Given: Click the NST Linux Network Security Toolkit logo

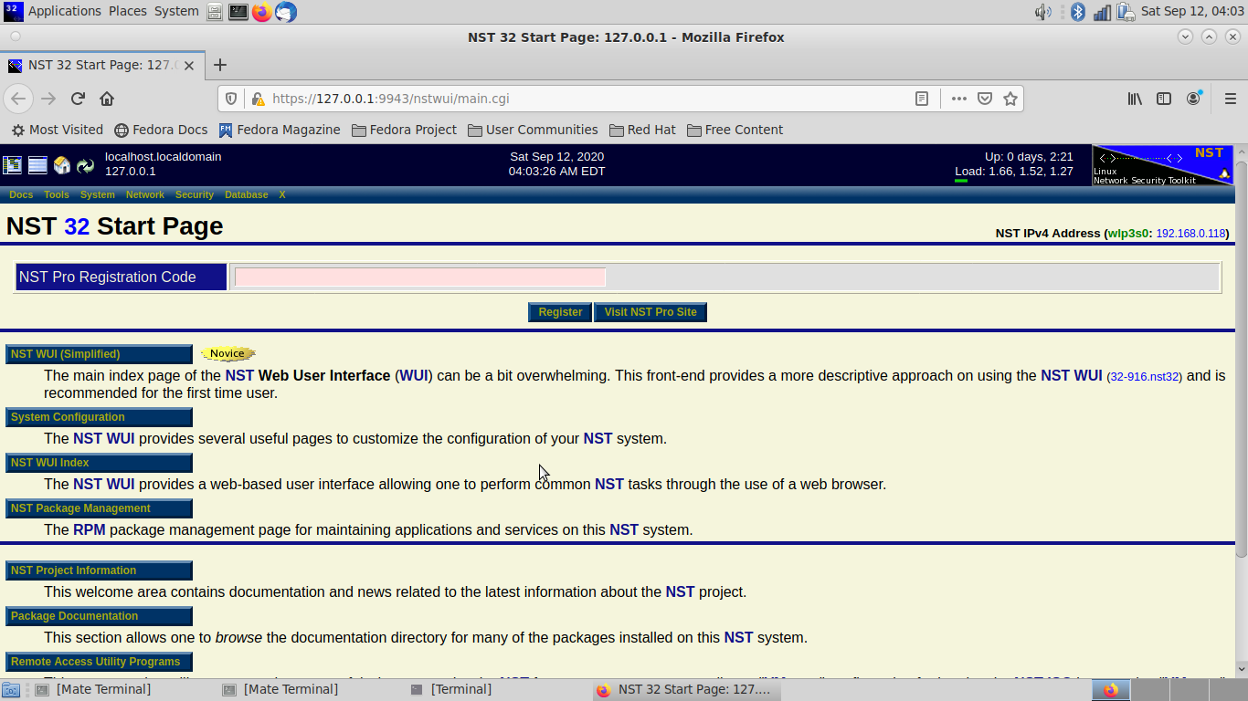Looking at the screenshot, I should pyautogui.click(x=1163, y=165).
